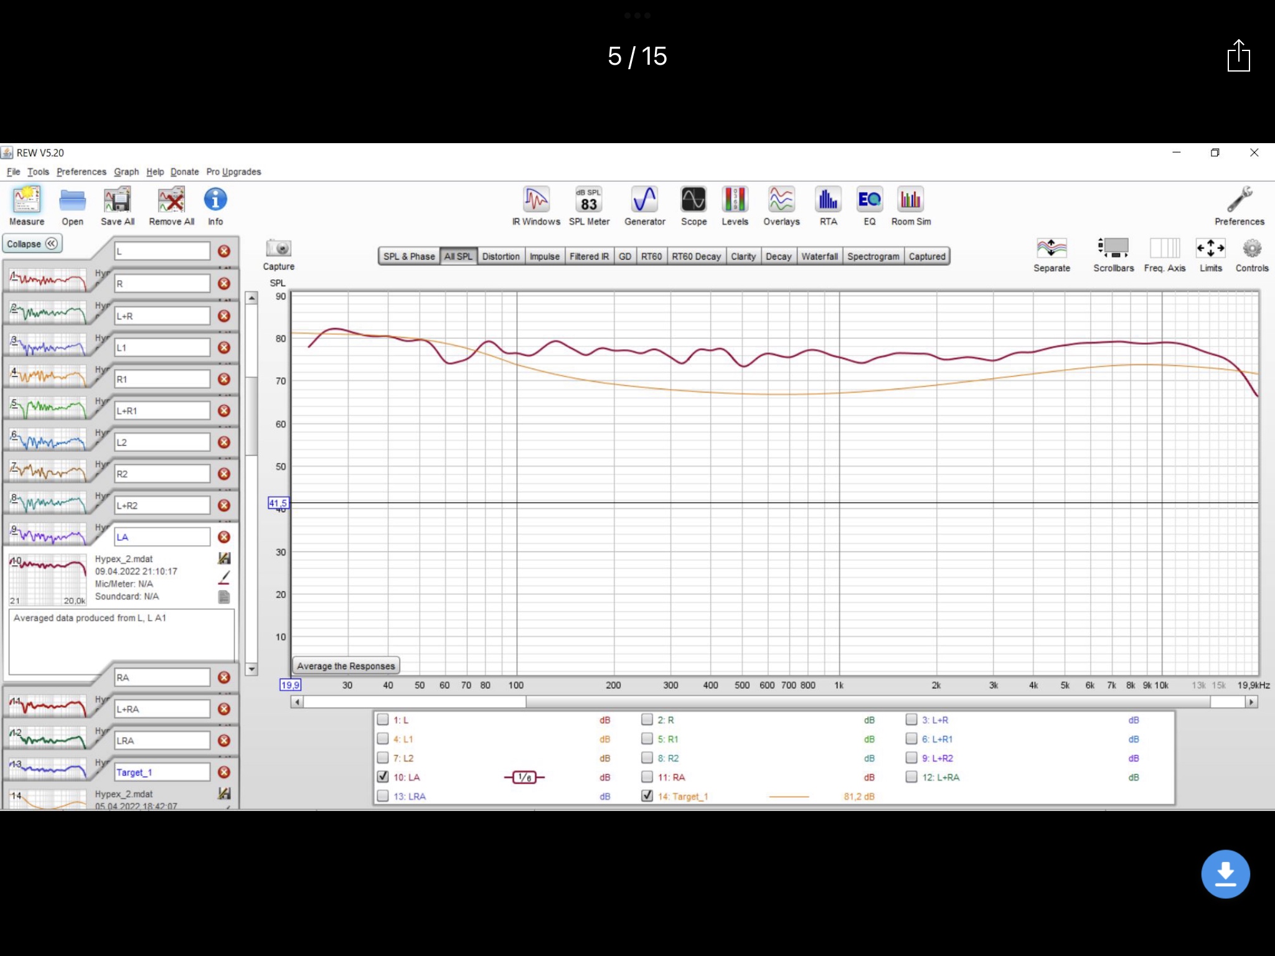Click measurement list scroll down arrow
This screenshot has width=1275, height=956.
pos(252,670)
